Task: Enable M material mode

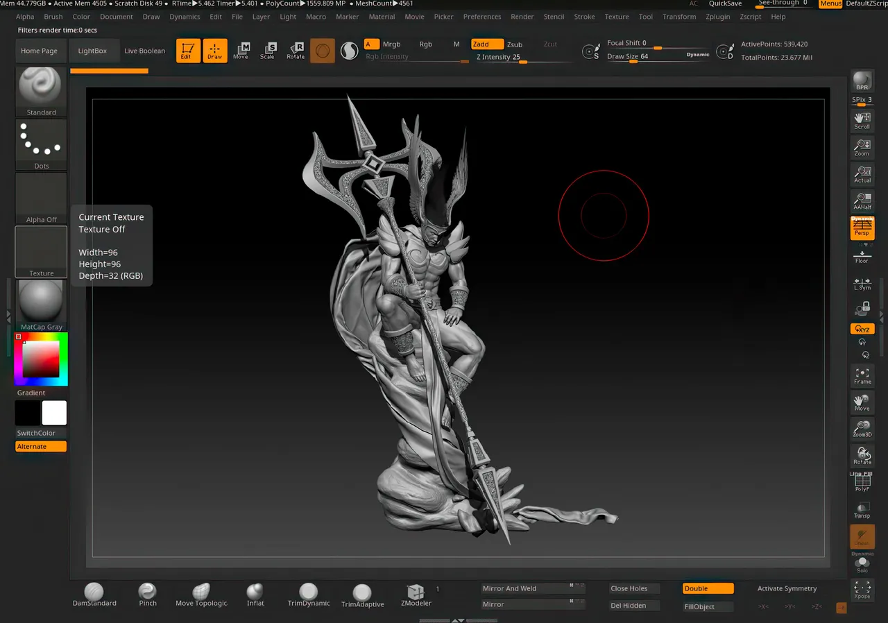Action: 456,44
